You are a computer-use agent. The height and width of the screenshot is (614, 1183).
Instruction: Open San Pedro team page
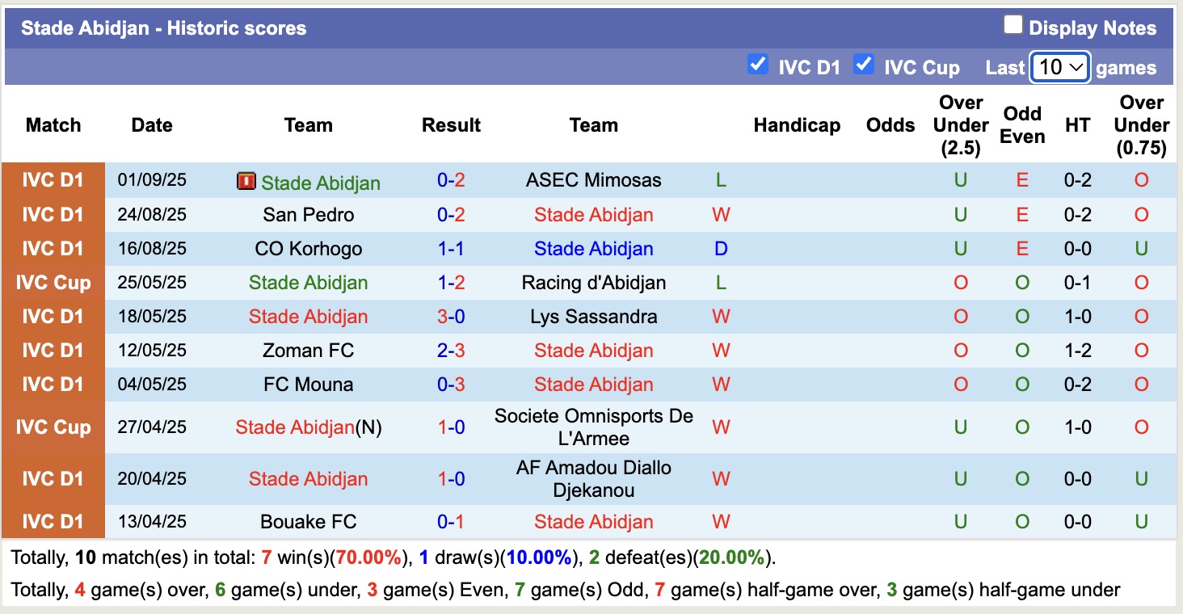tap(308, 215)
